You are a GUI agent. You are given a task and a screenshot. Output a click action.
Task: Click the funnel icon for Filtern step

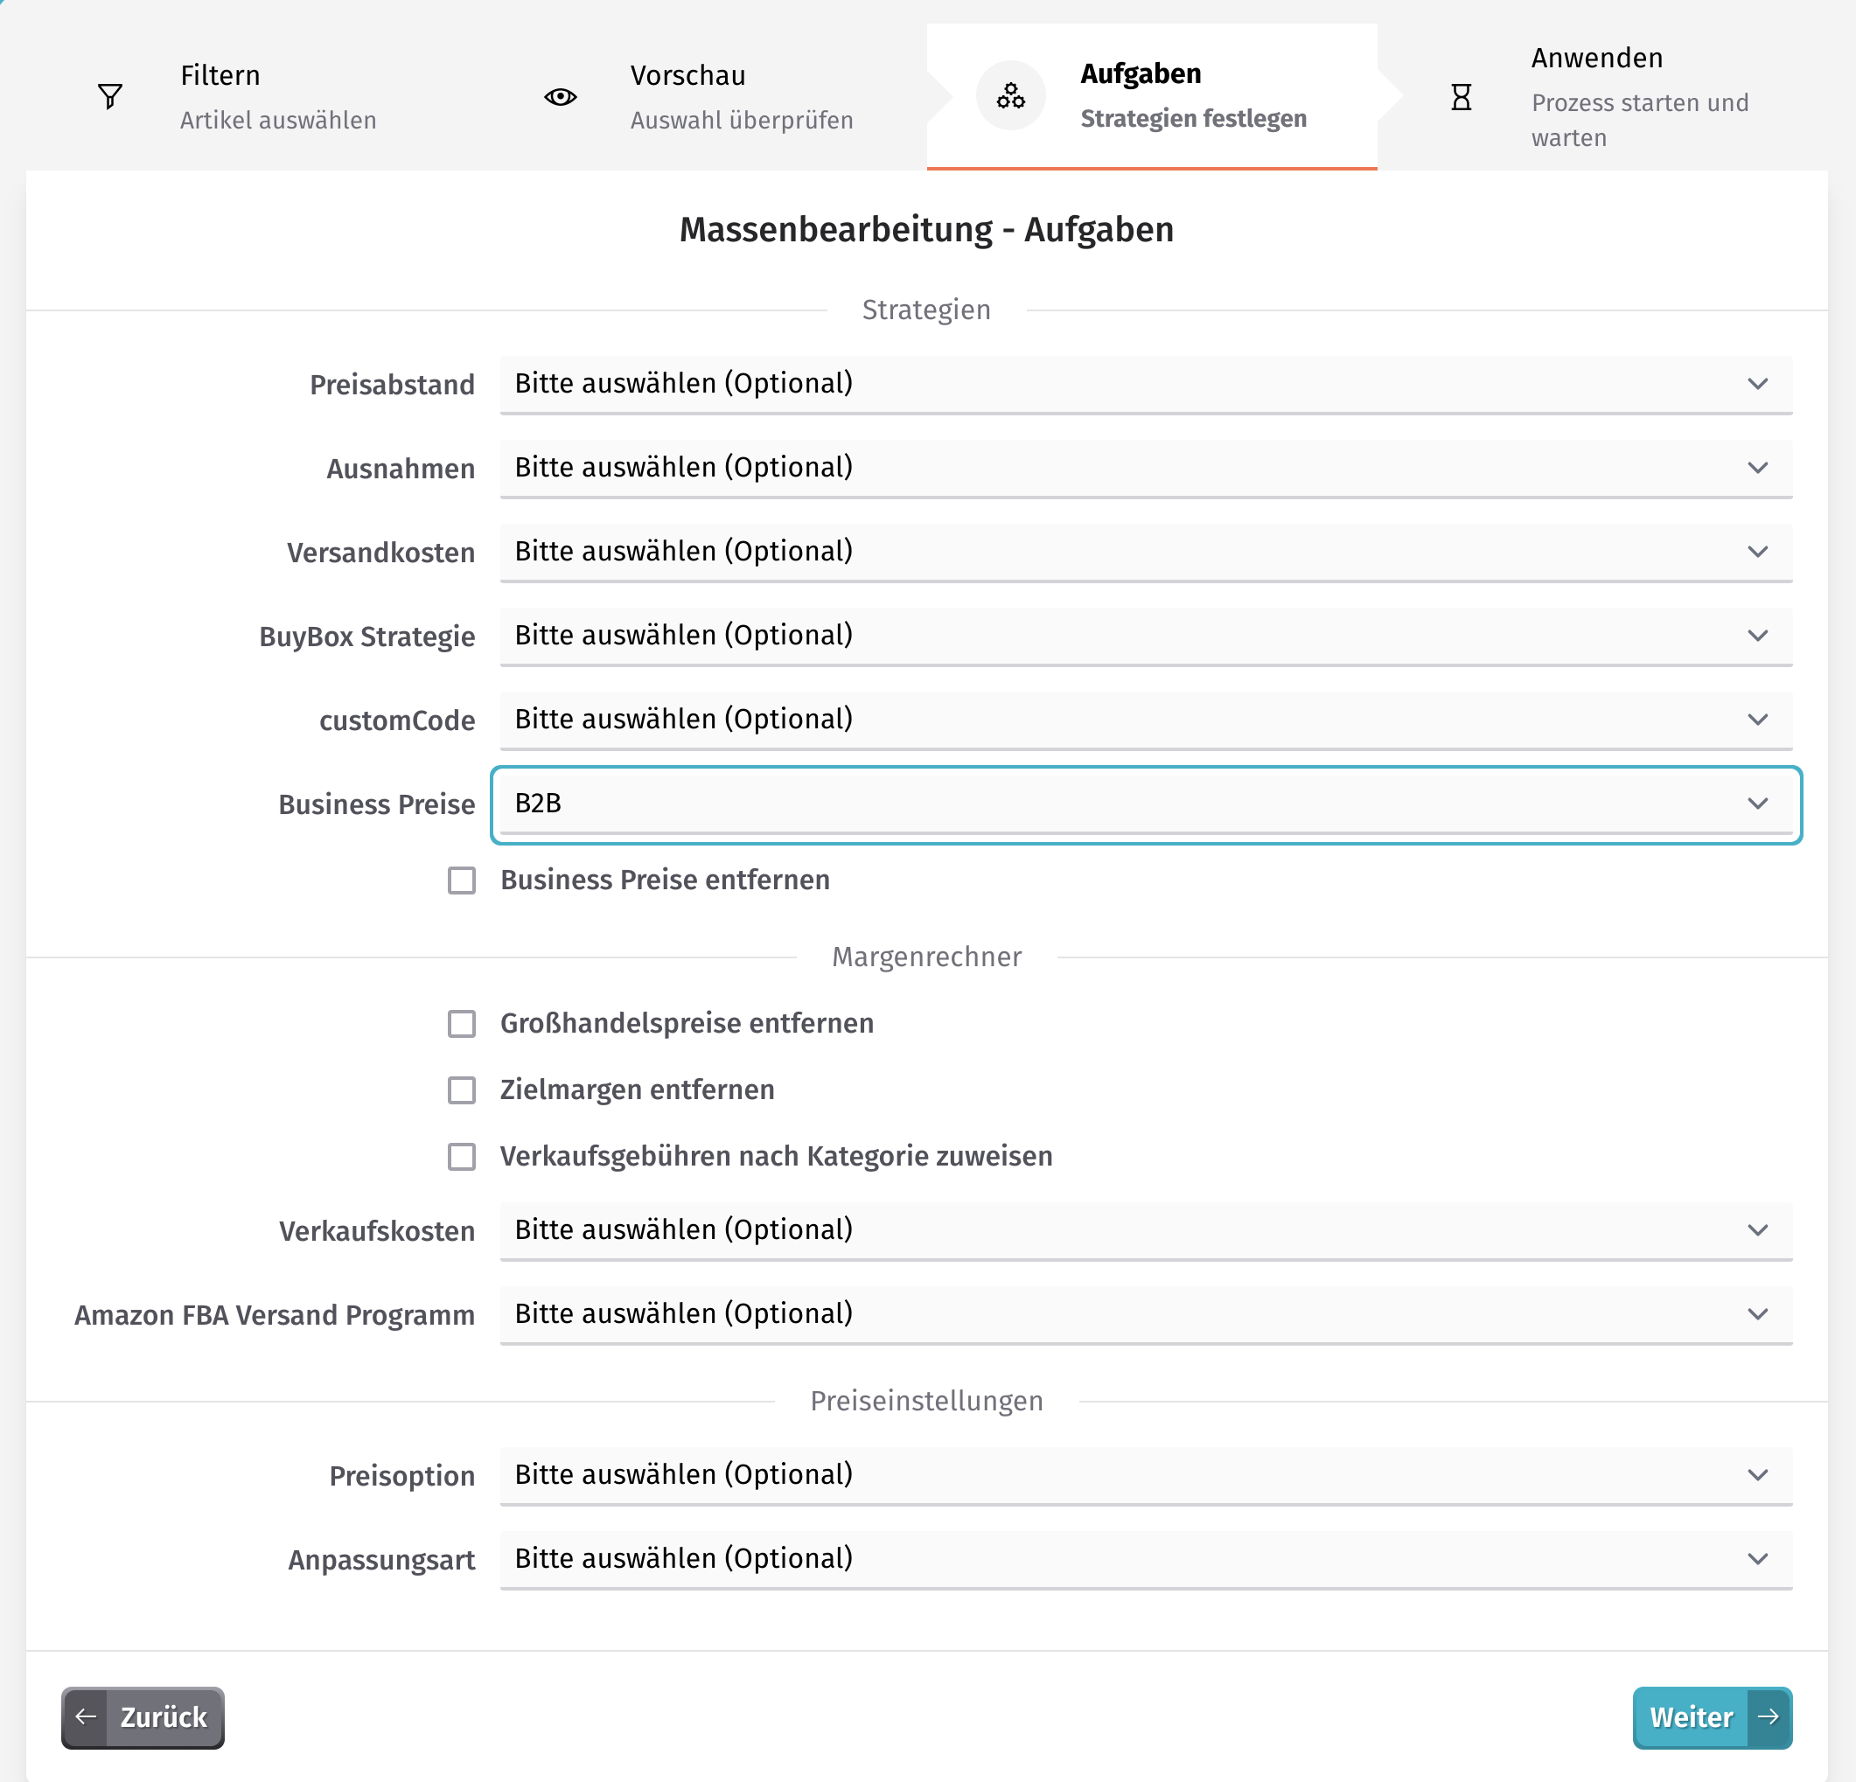click(x=110, y=96)
